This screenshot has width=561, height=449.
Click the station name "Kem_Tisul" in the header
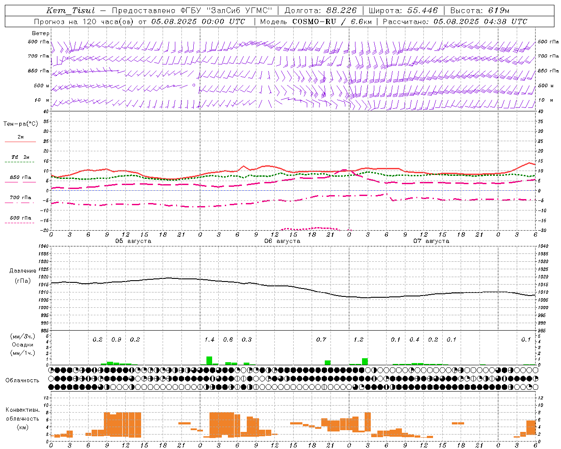[71, 11]
